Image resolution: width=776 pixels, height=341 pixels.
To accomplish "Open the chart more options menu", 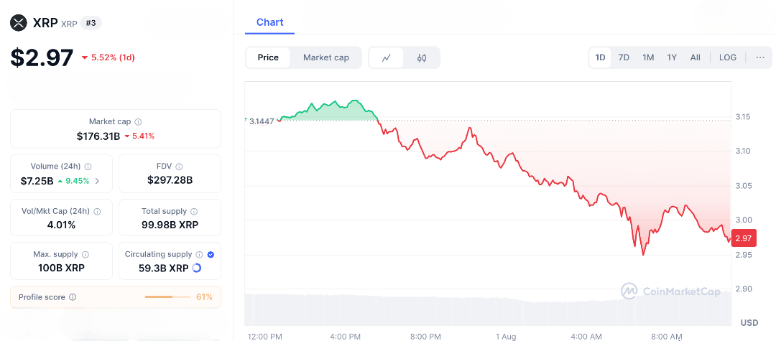I will tap(760, 57).
